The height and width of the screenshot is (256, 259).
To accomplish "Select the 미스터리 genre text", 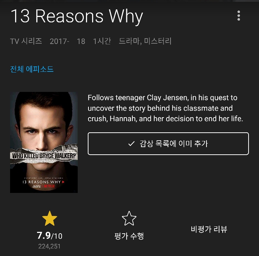I will pos(158,41).
